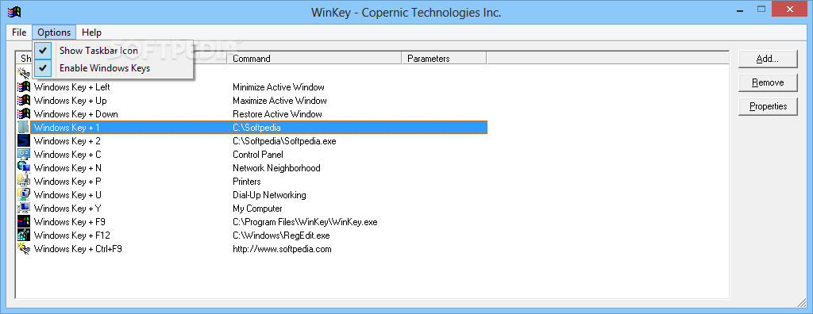Click the WinKey.exe path command
813x314 pixels.
(x=305, y=222)
